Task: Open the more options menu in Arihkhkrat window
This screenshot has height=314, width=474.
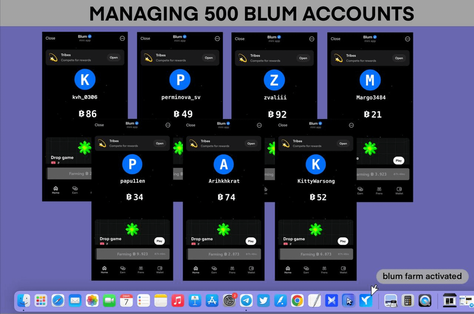Action: click(x=259, y=125)
